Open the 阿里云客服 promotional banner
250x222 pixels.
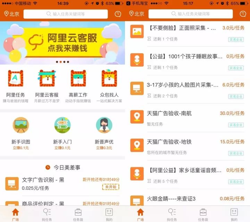pyautogui.click(x=62, y=43)
